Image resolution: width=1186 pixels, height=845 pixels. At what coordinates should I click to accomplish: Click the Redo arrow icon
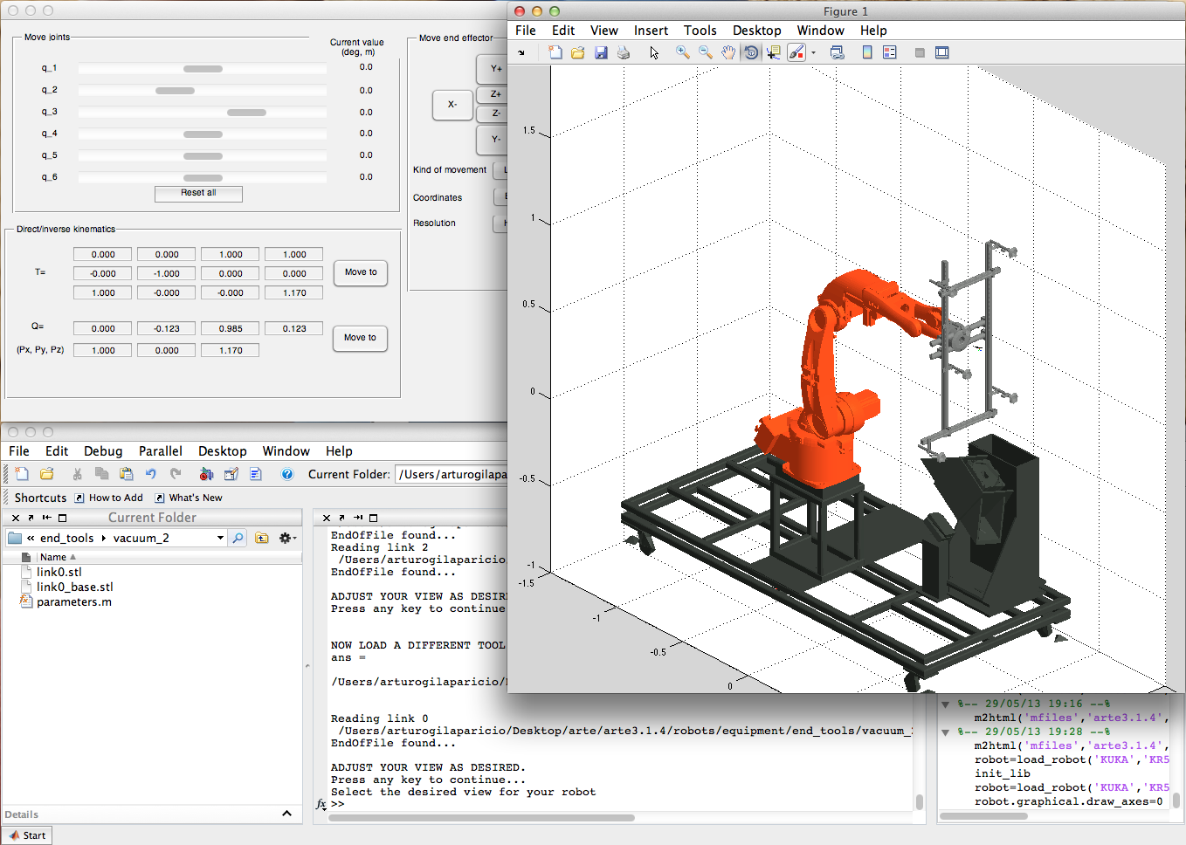[x=175, y=474]
